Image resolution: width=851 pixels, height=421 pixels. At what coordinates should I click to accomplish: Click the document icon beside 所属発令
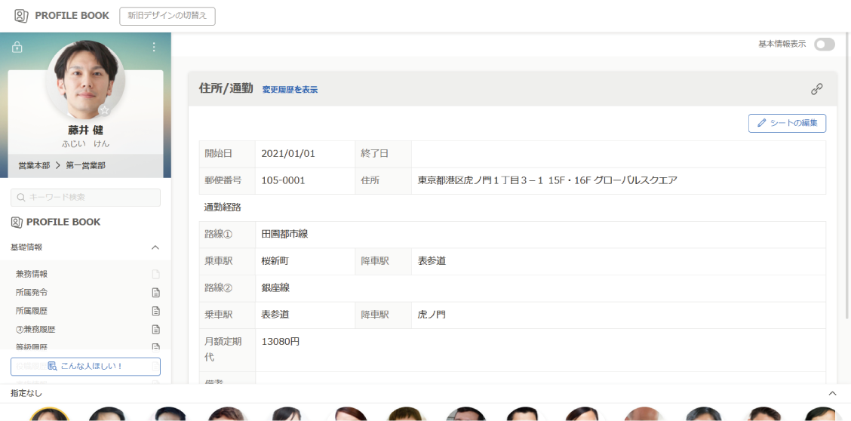pyautogui.click(x=156, y=293)
